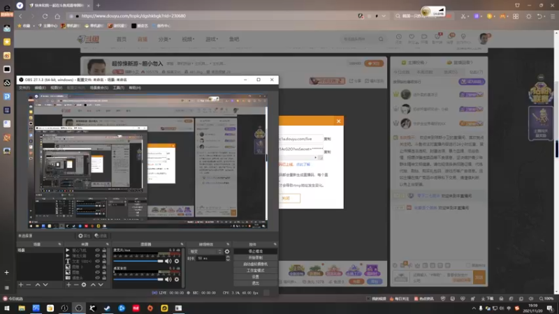
Task: Open the OBS 工具(T) menu
Action: 118,88
